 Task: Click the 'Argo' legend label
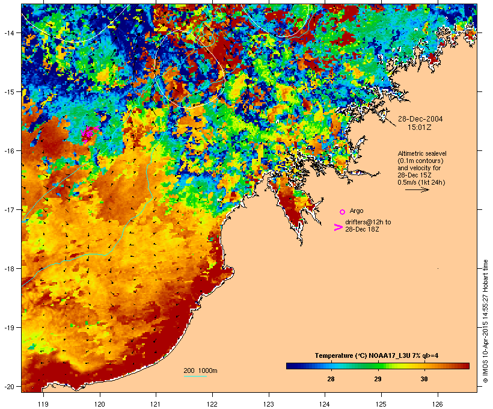point(357,211)
